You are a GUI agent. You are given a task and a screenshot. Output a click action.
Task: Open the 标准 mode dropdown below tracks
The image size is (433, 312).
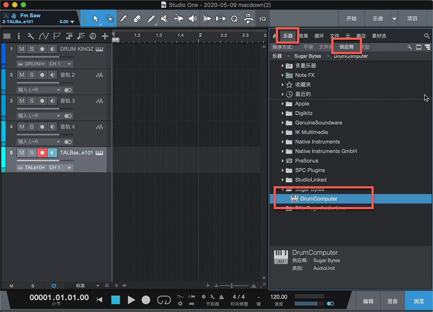point(98,286)
